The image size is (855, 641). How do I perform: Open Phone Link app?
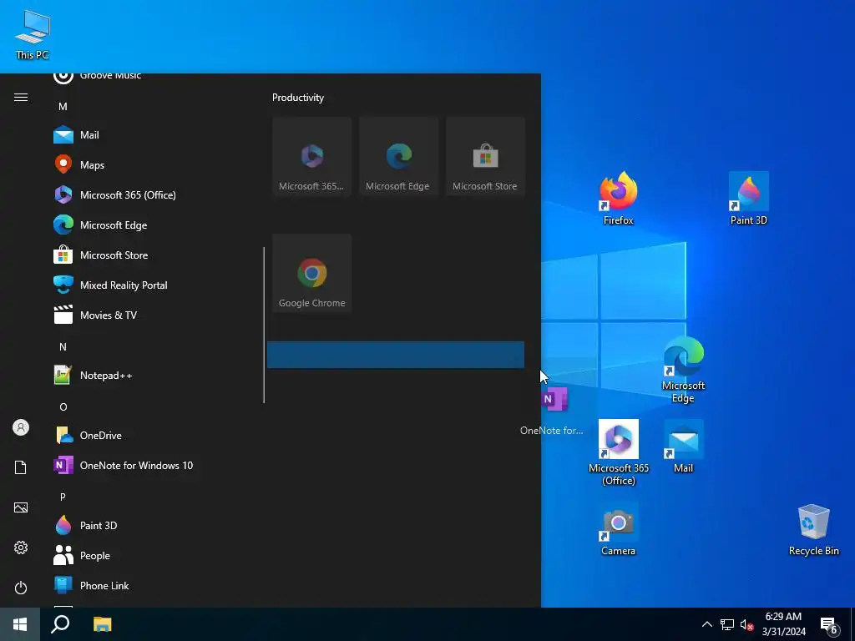[x=153, y=585]
